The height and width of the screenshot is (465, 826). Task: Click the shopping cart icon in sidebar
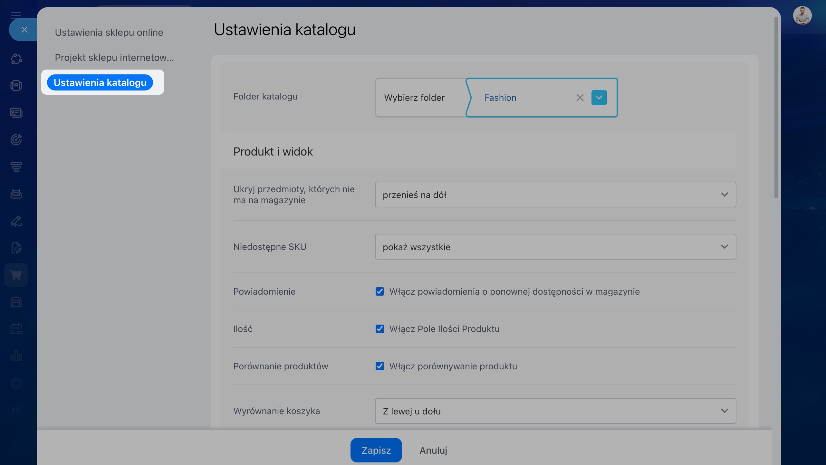click(x=16, y=275)
